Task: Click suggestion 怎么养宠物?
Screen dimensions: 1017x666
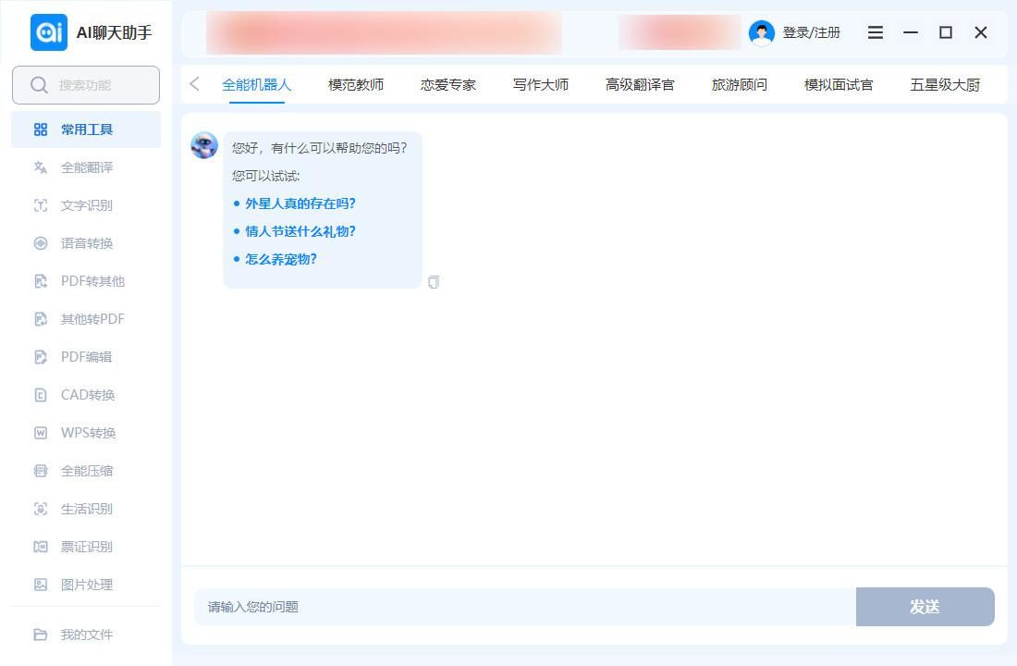Action: (281, 260)
